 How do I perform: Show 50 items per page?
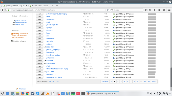(53, 81)
